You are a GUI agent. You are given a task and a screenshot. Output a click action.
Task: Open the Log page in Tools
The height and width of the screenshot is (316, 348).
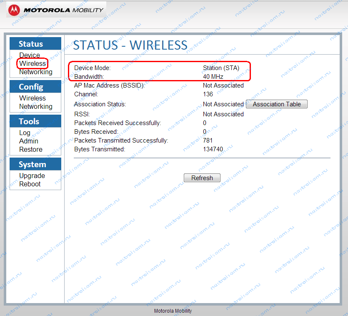click(25, 133)
